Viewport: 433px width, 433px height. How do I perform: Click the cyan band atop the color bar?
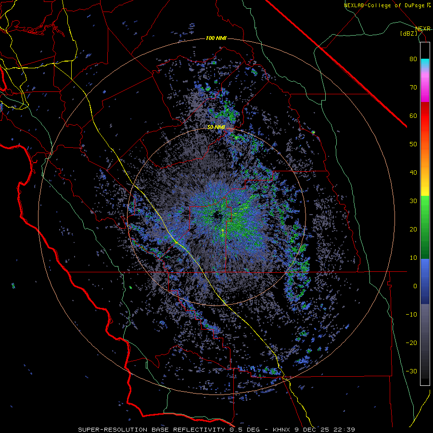(x=425, y=63)
